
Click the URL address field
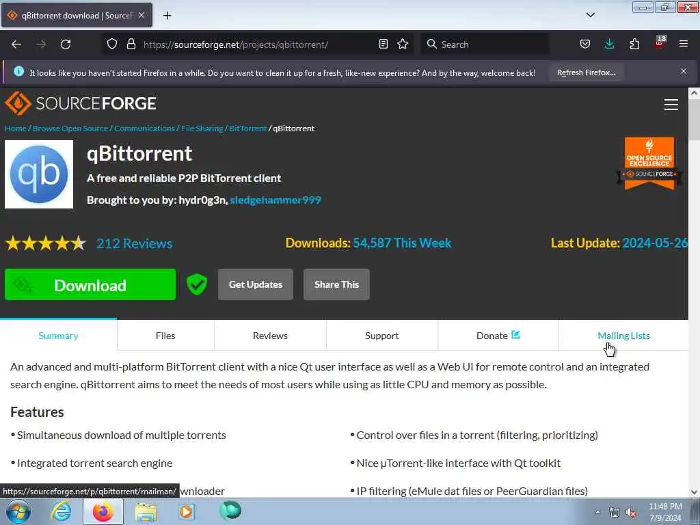point(257,44)
